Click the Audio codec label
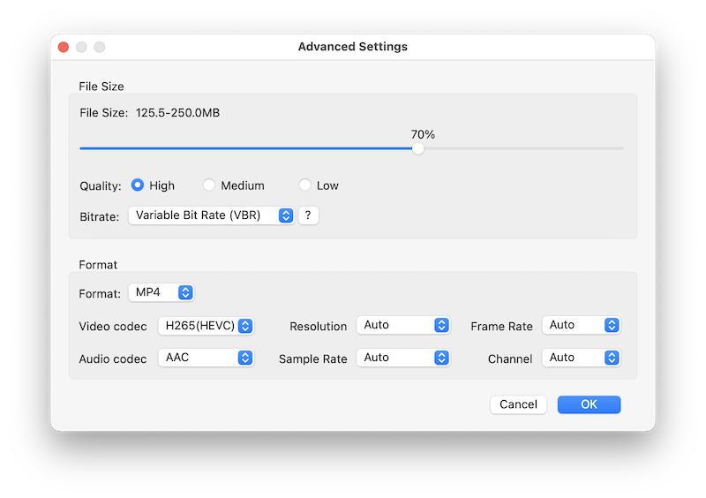 pyautogui.click(x=113, y=358)
